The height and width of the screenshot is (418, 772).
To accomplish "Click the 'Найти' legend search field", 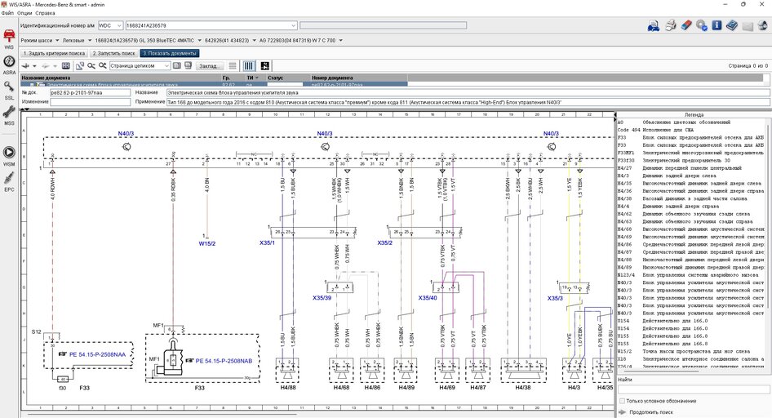I will coord(694,389).
